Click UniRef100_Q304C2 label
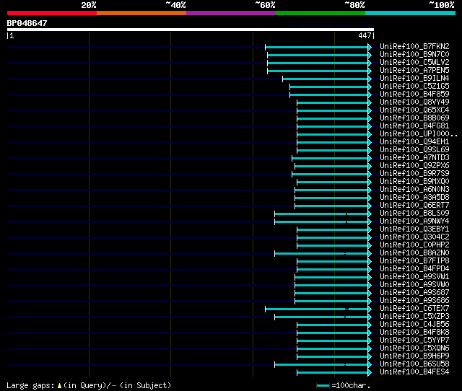 (x=414, y=237)
